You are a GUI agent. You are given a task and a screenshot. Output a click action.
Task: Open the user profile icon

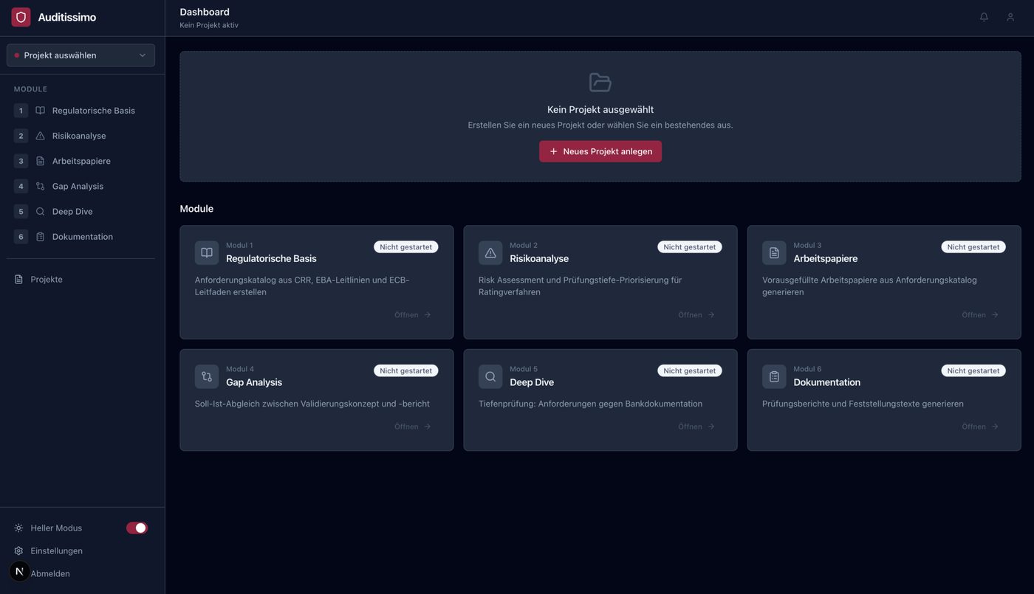1010,17
